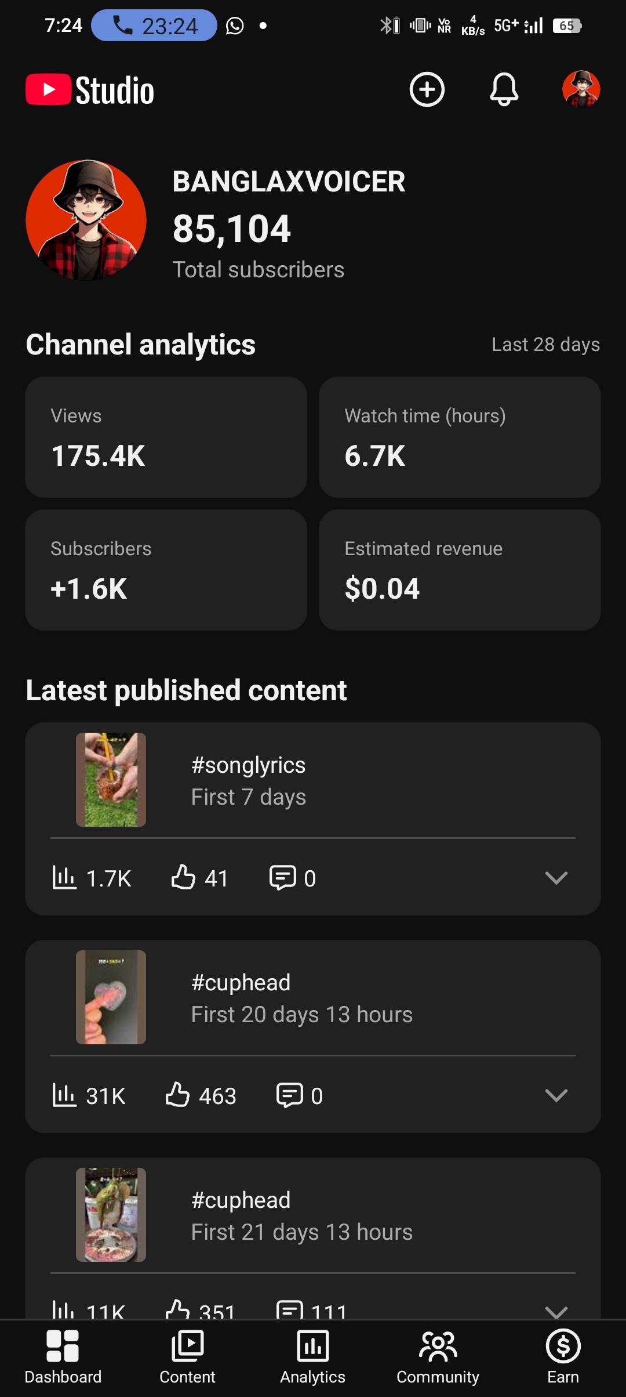626x1397 pixels.
Task: Open the Views 175.4K card
Action: (x=166, y=437)
